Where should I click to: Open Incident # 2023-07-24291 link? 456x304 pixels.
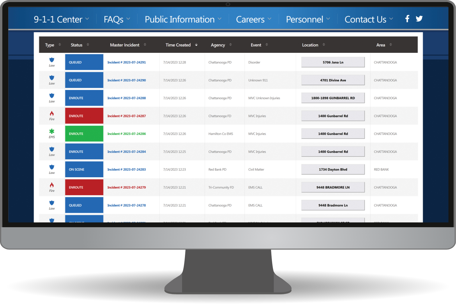point(127,62)
